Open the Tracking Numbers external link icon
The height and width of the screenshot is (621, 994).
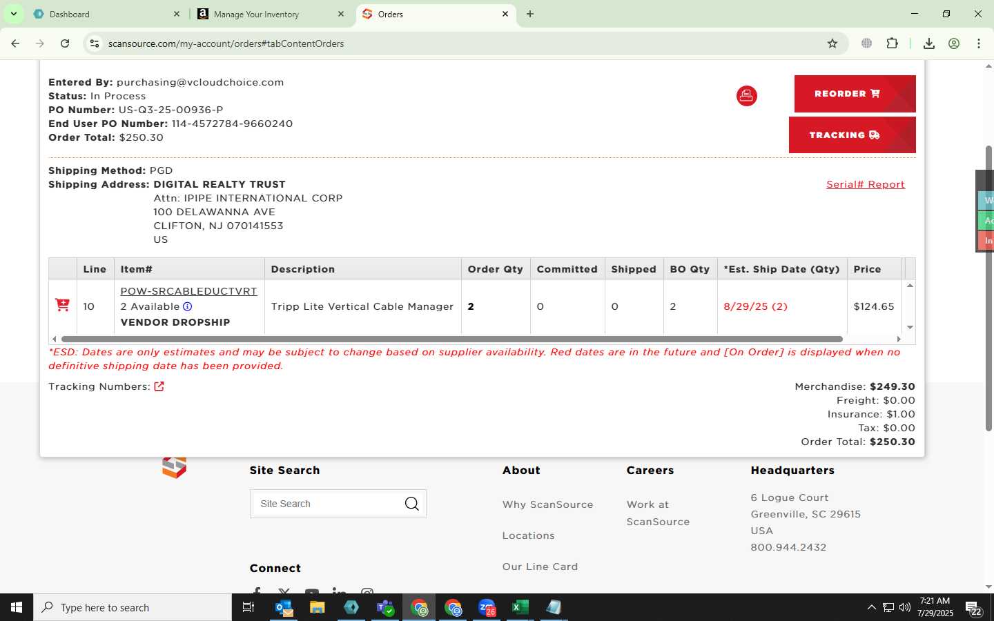[x=159, y=386]
